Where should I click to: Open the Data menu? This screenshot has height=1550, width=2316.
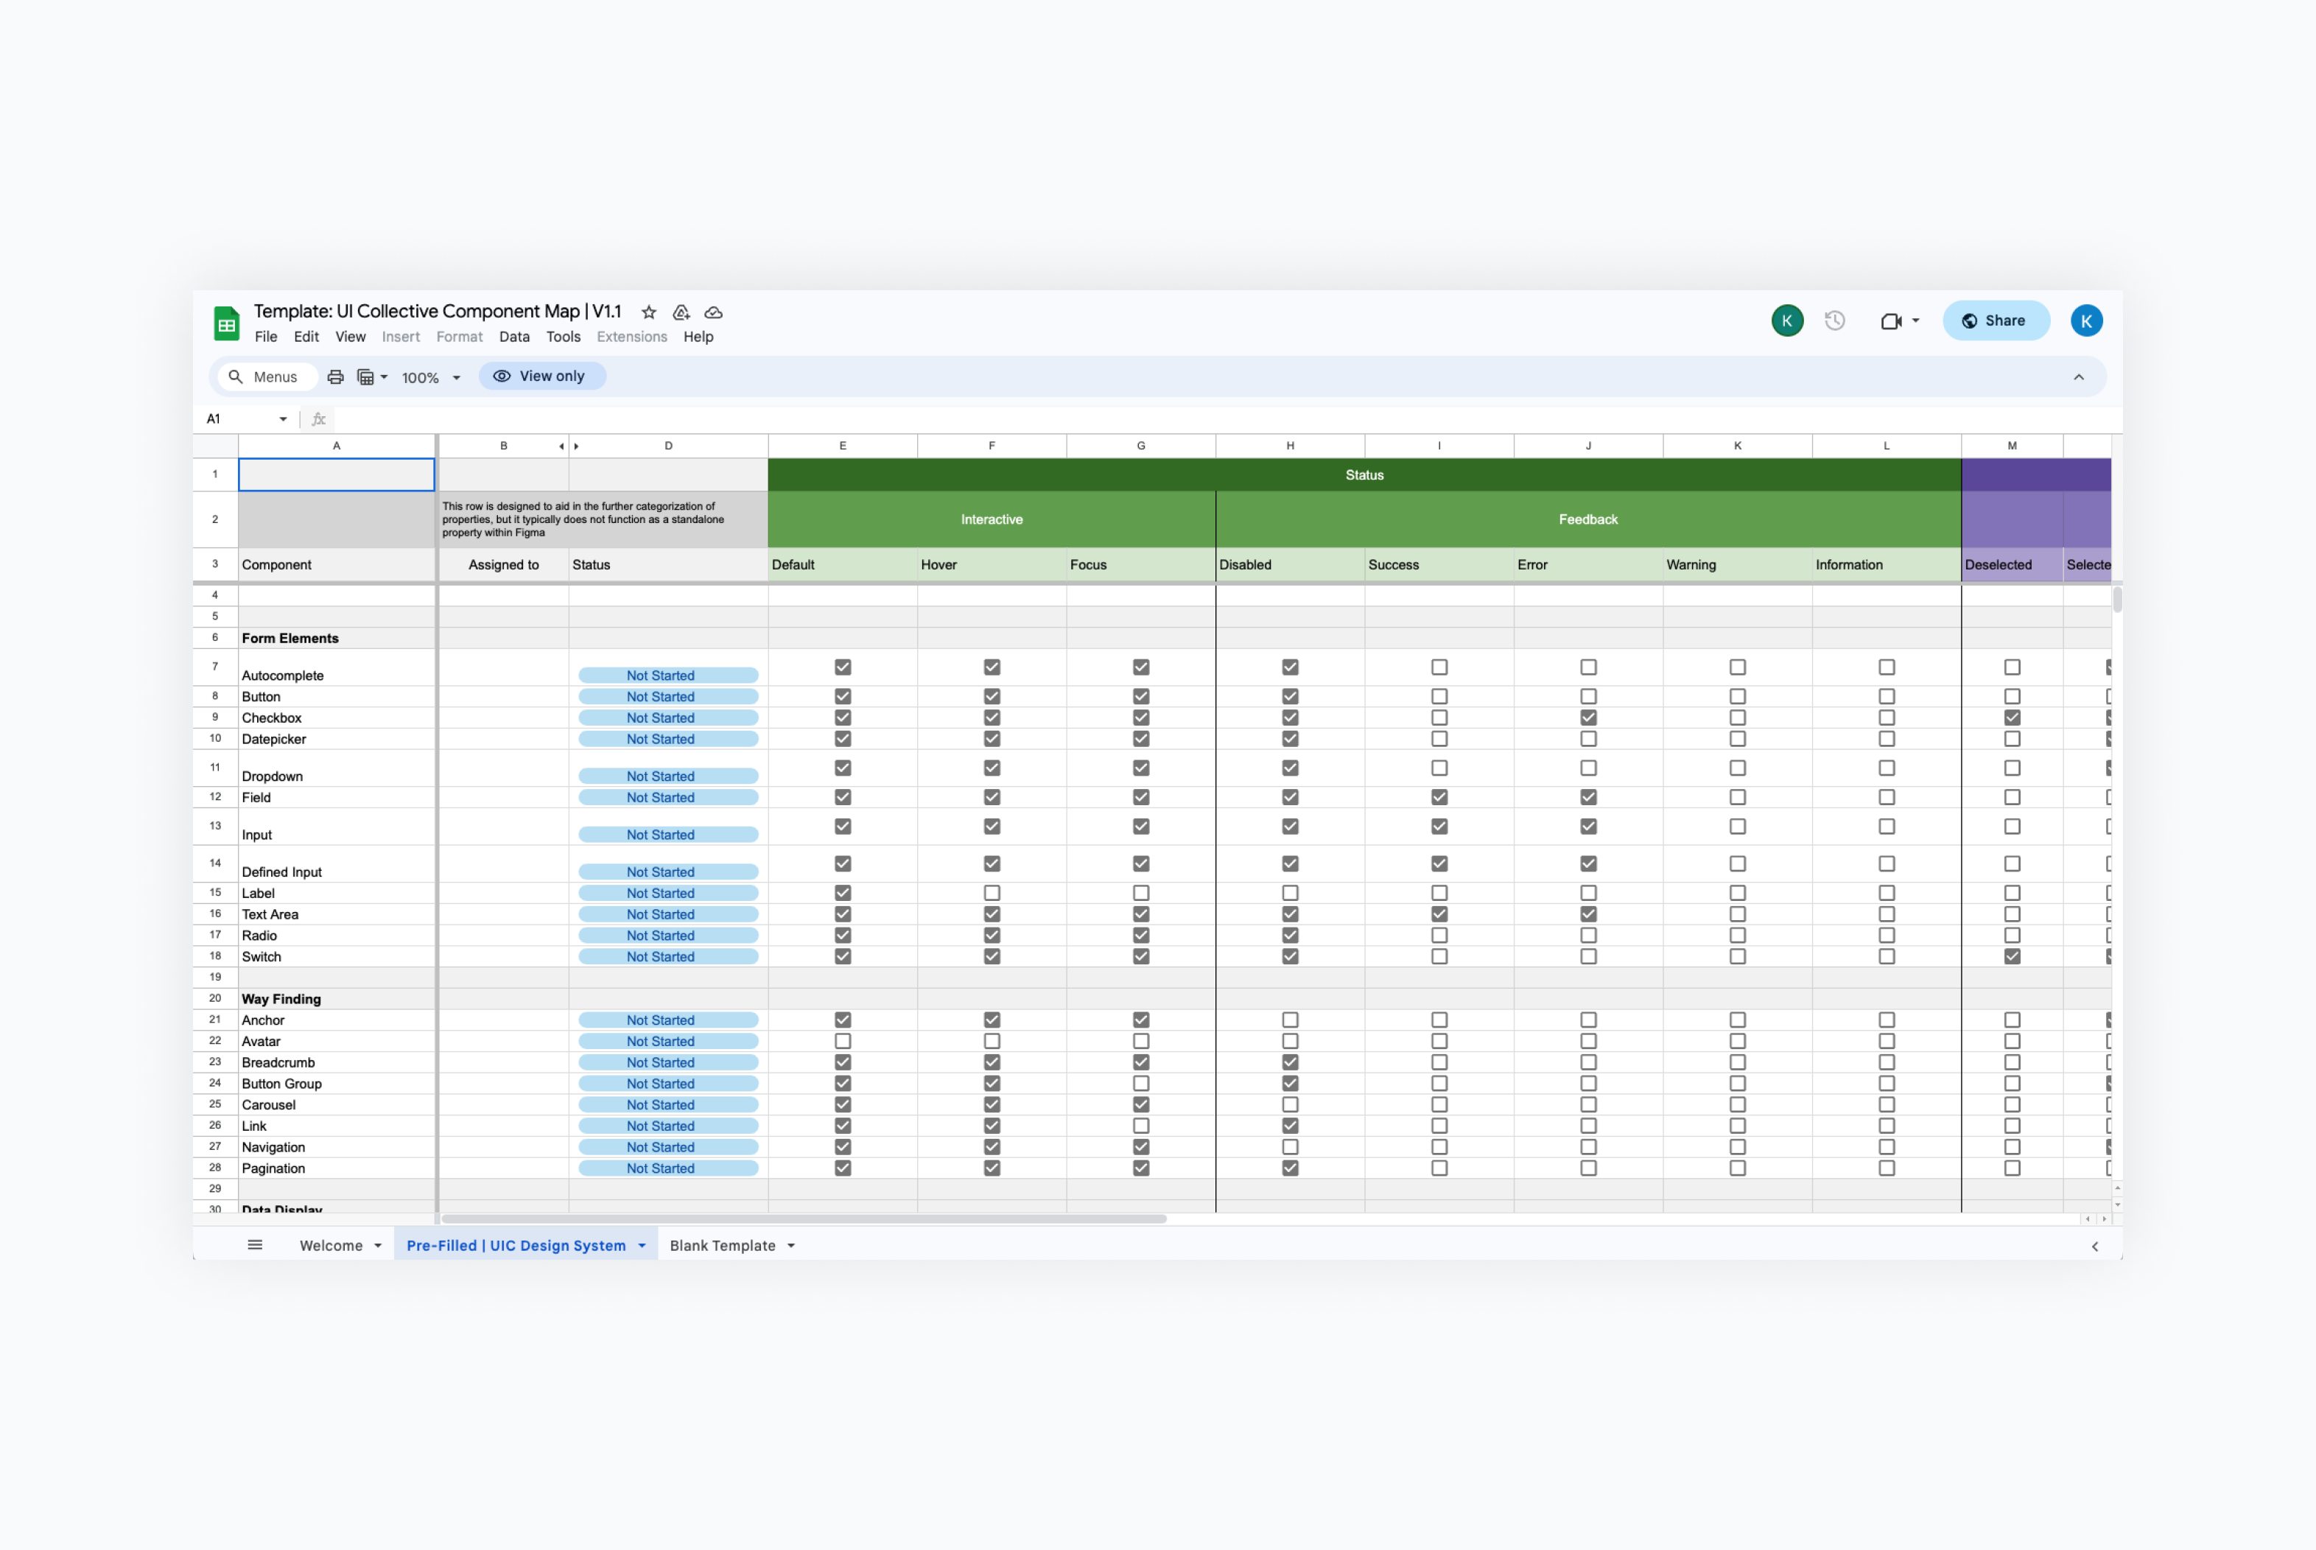coord(514,336)
